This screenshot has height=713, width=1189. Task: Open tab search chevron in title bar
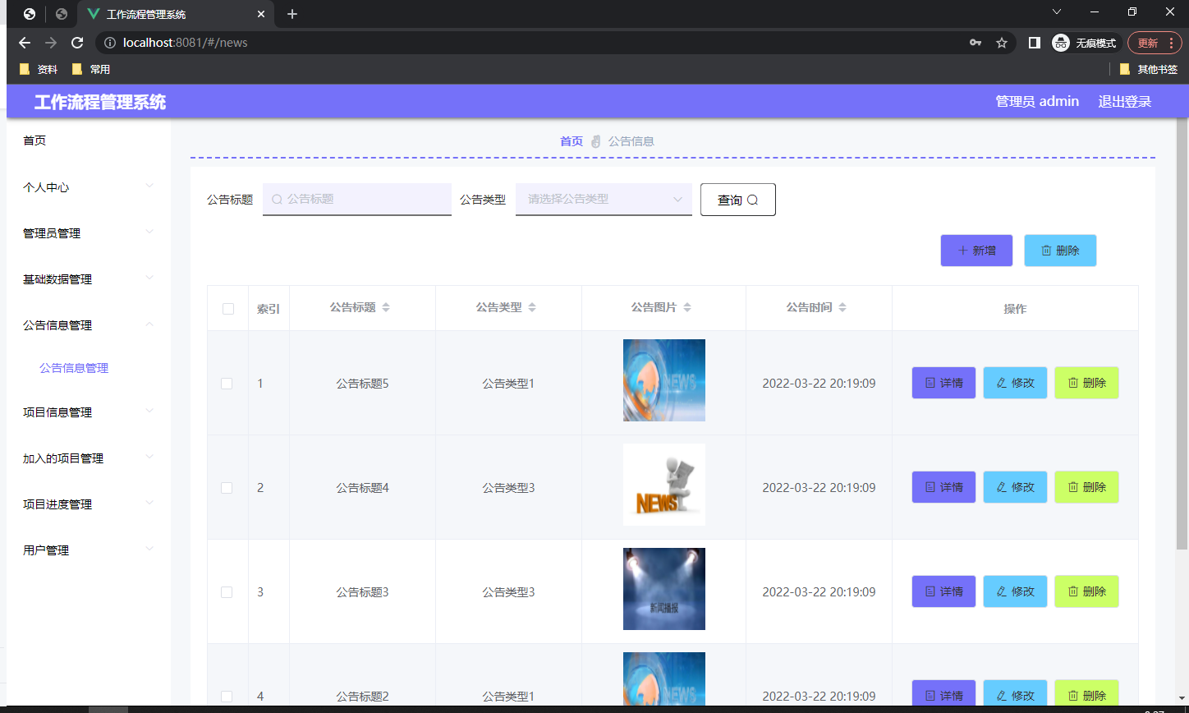click(x=1057, y=12)
